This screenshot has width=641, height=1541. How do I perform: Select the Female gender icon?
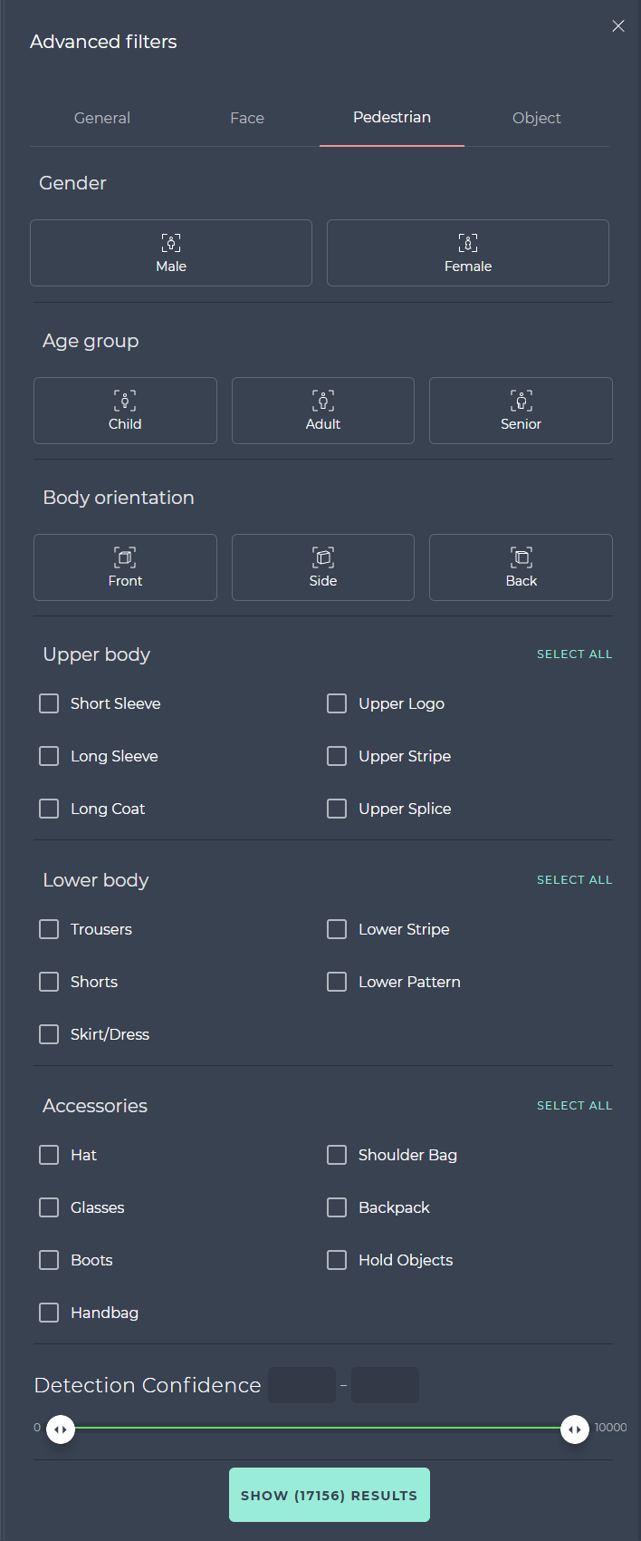pyautogui.click(x=468, y=242)
